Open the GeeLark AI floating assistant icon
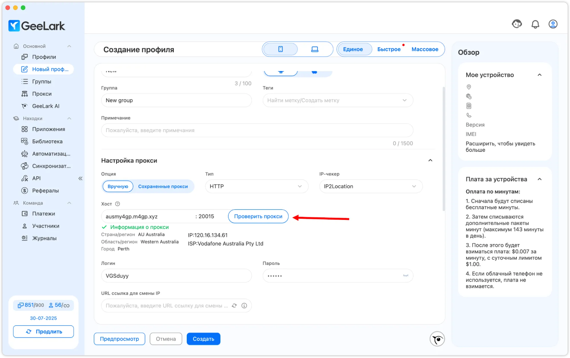This screenshot has height=358, width=570. pyautogui.click(x=437, y=339)
